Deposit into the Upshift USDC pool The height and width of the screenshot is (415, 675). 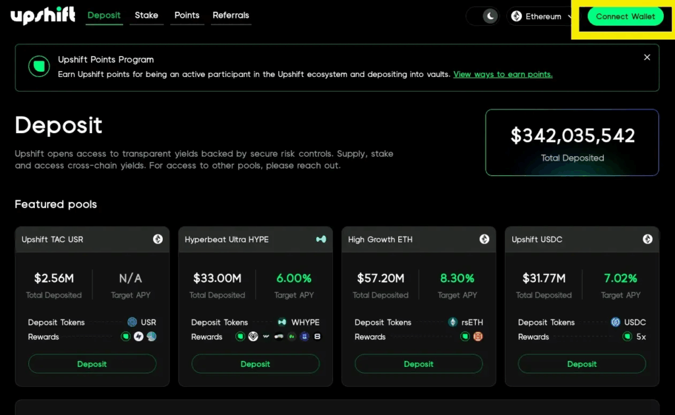(x=582, y=364)
